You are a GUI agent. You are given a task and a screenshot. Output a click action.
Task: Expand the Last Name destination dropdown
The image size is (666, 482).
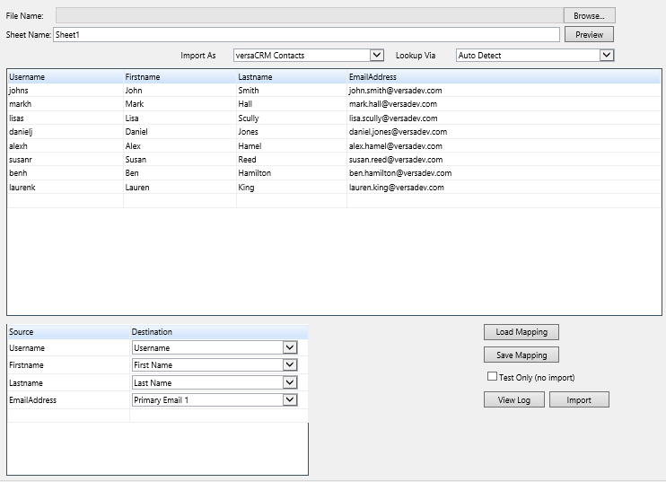point(215,382)
